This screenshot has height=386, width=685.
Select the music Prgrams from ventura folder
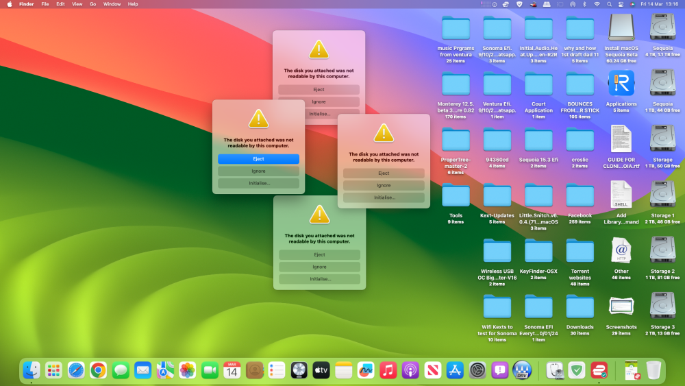456,28
